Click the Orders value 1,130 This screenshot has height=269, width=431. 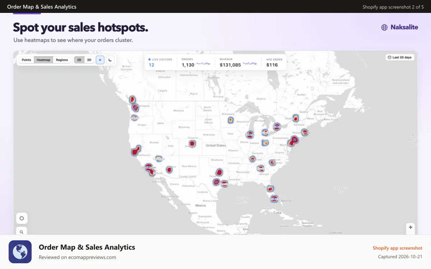(x=188, y=65)
